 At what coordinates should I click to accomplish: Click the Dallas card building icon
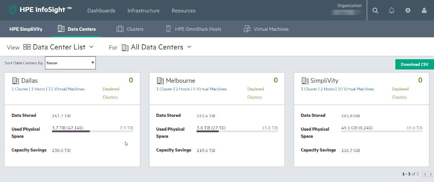point(16,81)
